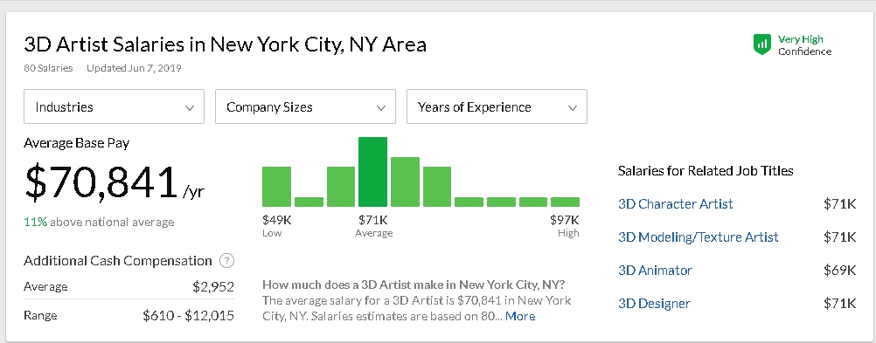
Task: Open the 3D Character Artist salary link
Action: click(676, 204)
